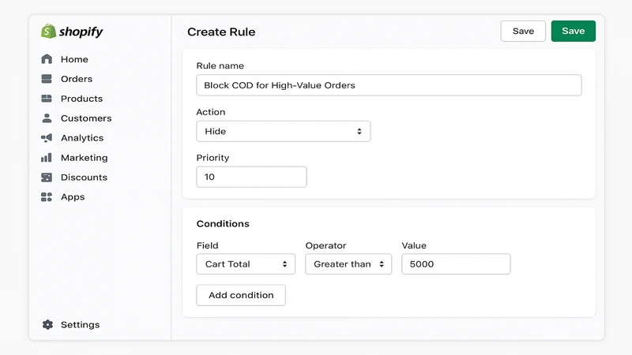Click the Shopify logo bag icon
The width and height of the screenshot is (632, 355).
[48, 31]
